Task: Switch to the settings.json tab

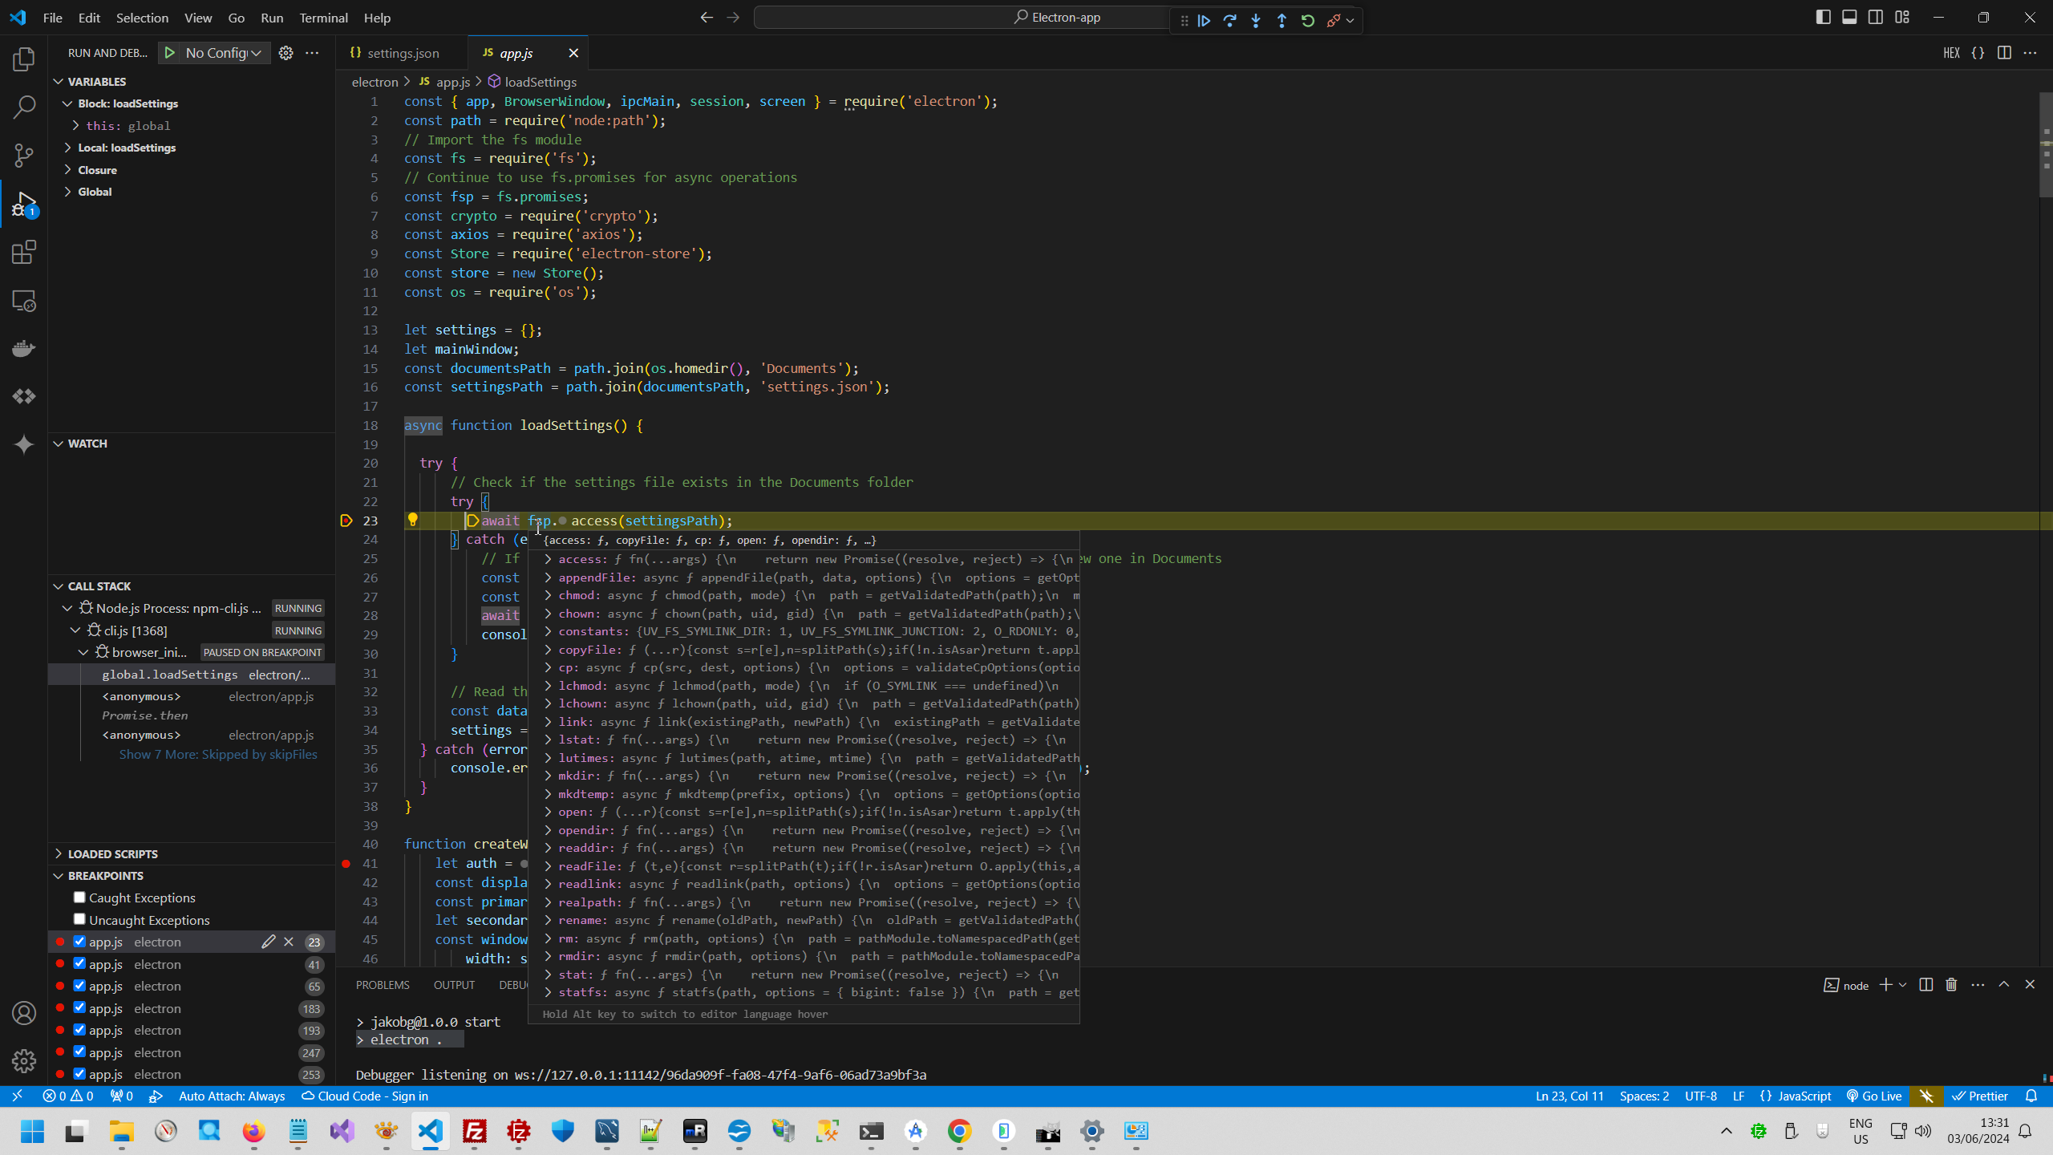Action: (402, 53)
